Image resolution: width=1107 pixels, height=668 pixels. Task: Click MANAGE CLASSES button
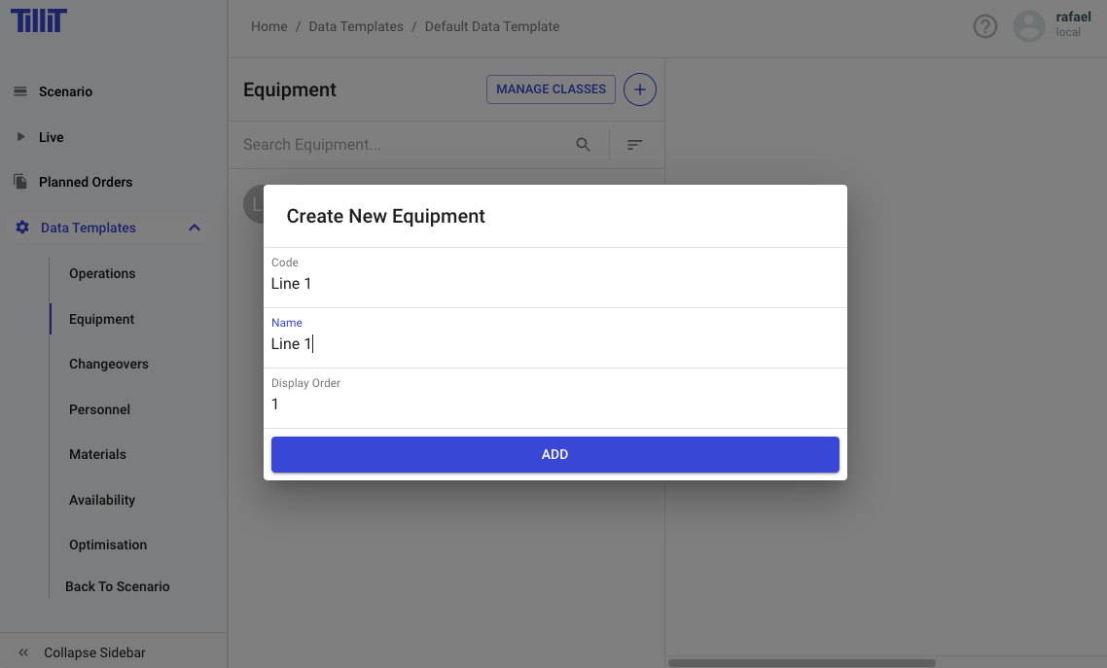click(551, 89)
